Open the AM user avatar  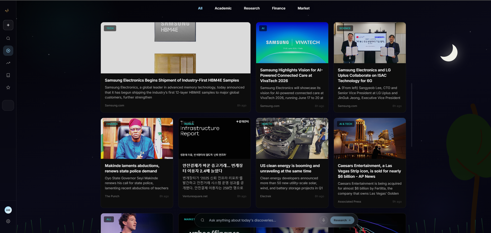click(x=8, y=210)
